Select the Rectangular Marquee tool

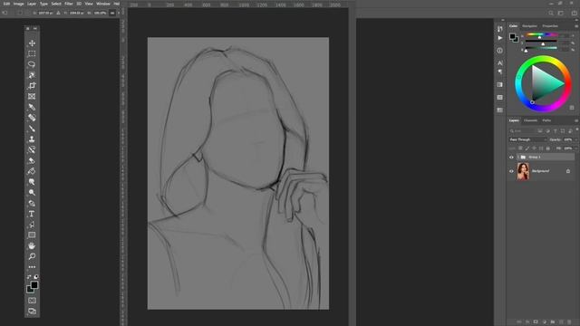coord(32,53)
